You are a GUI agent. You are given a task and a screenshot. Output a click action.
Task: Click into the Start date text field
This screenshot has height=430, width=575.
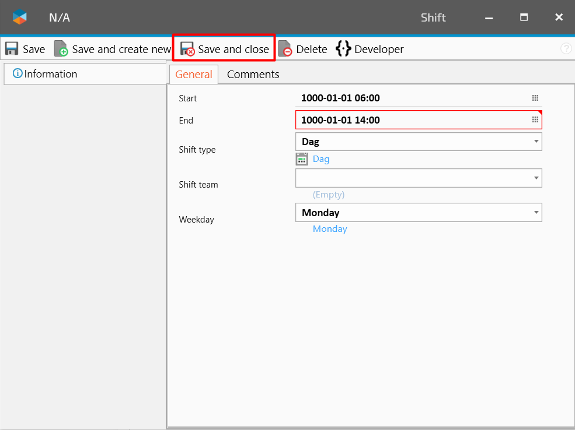click(x=409, y=98)
